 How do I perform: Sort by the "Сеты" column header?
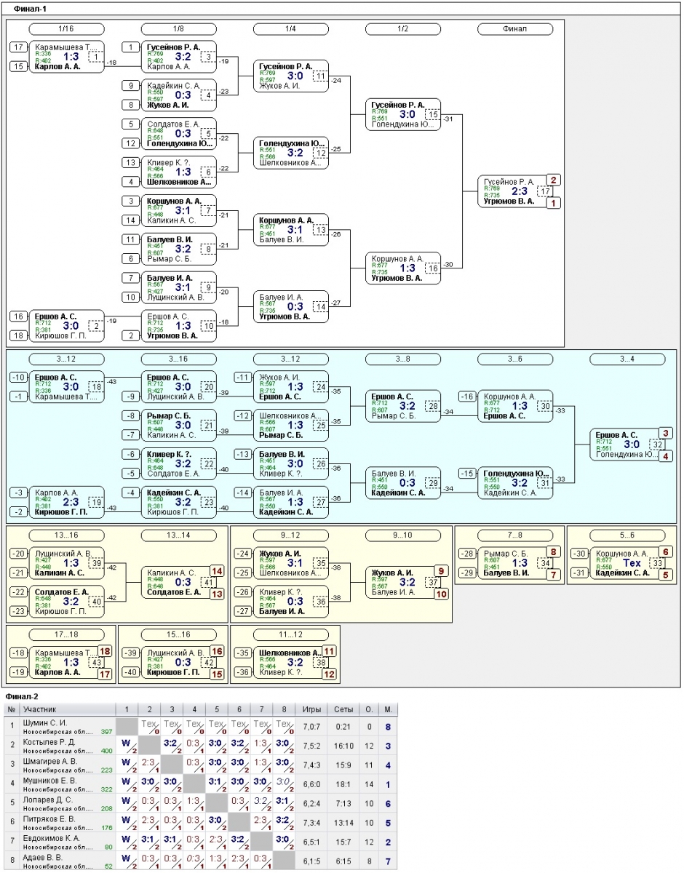[x=344, y=709]
